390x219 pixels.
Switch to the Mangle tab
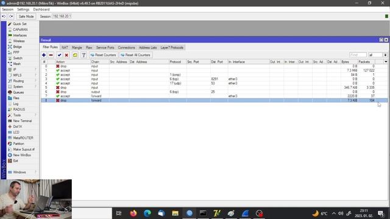point(77,47)
